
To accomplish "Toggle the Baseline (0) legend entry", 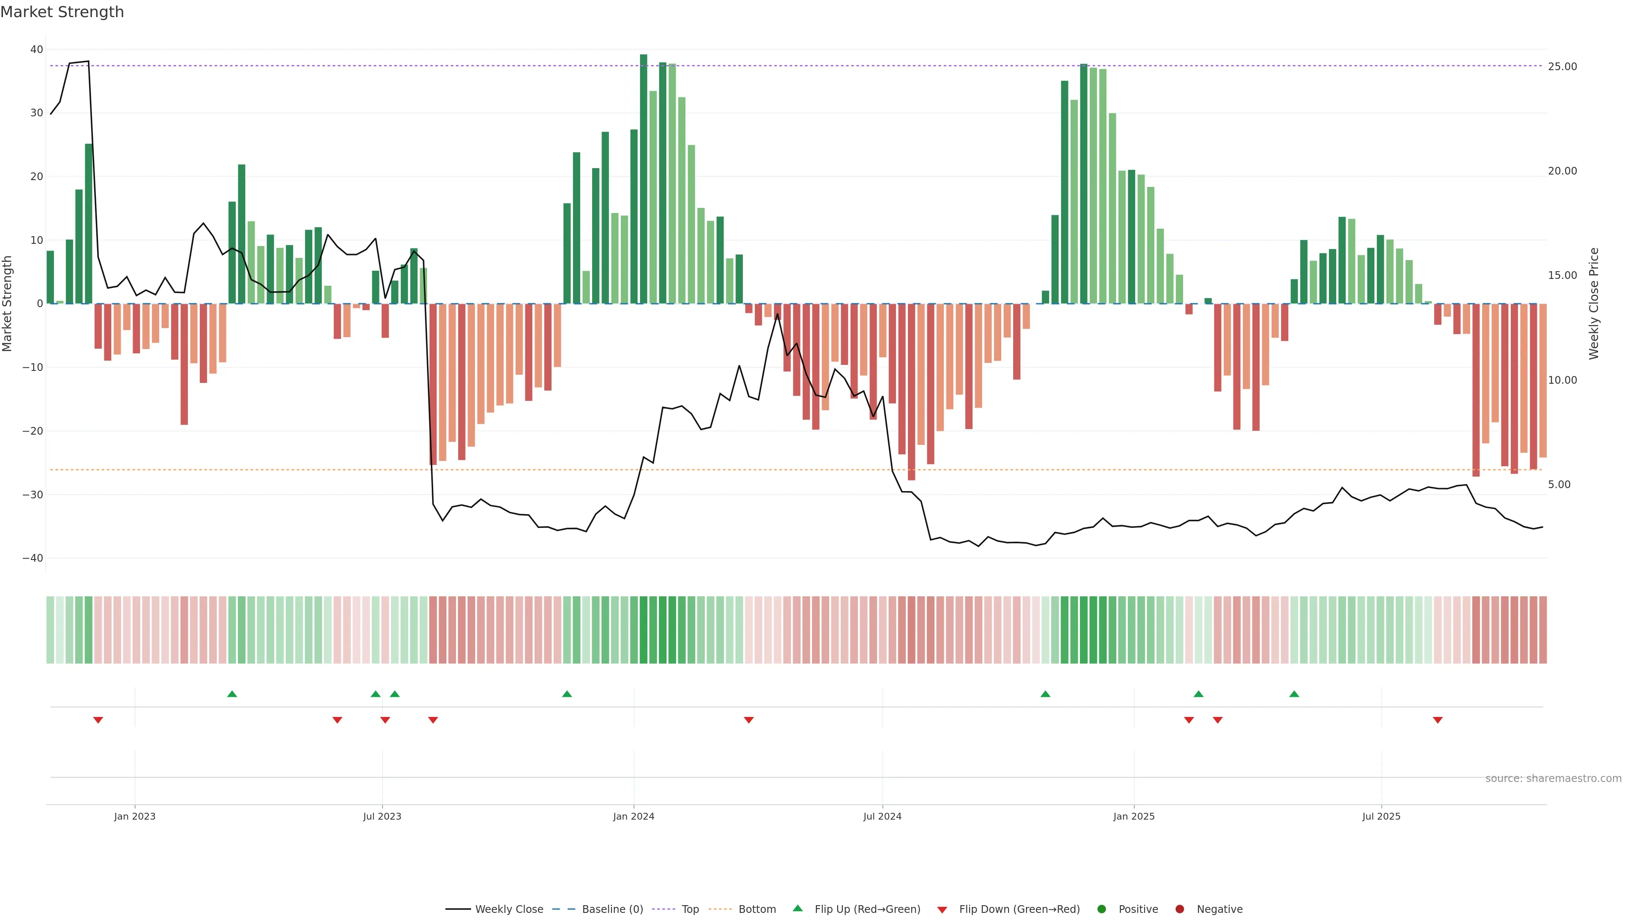I will 612,909.
